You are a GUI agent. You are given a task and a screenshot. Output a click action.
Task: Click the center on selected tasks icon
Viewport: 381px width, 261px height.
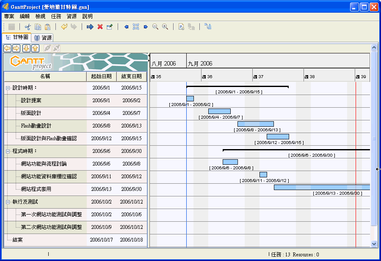(x=136, y=27)
